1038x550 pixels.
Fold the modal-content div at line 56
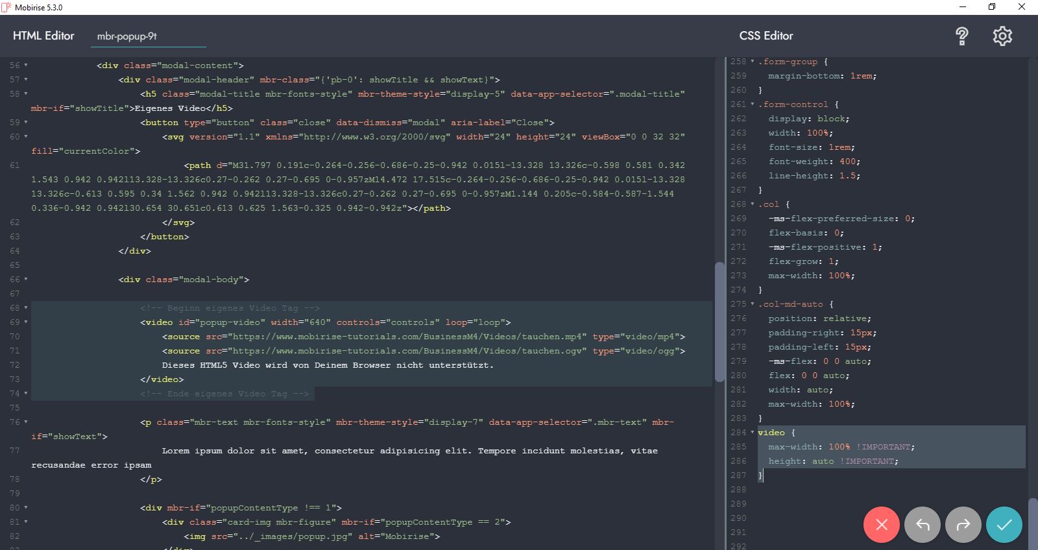click(26, 66)
